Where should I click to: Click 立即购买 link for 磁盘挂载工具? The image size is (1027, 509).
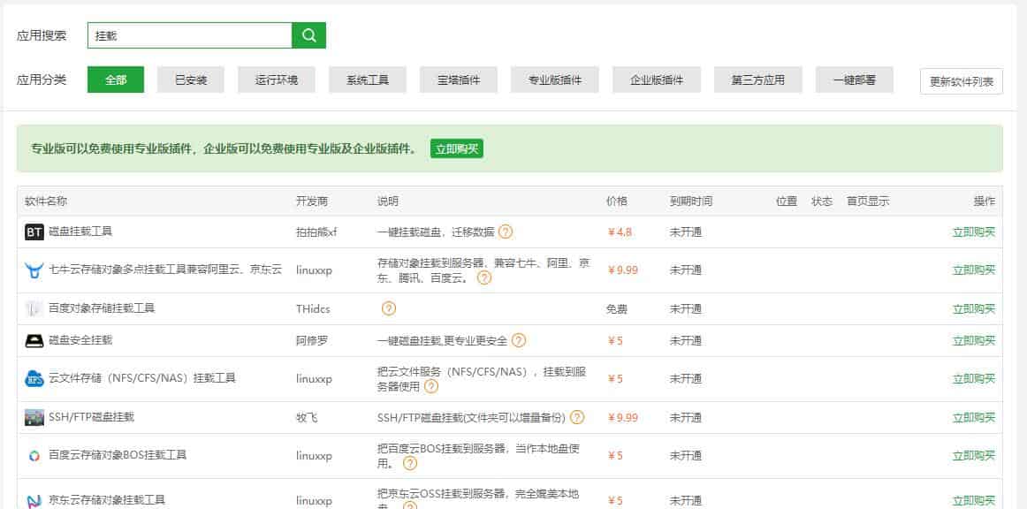[x=973, y=232]
